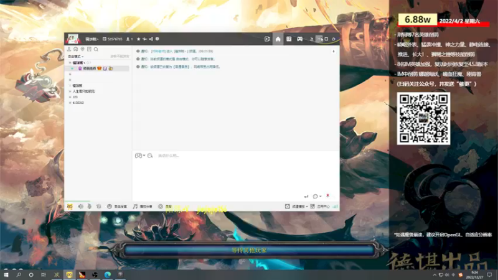Click the yellow mascot icon in bottom bar
The height and width of the screenshot is (280, 498).
click(x=70, y=207)
